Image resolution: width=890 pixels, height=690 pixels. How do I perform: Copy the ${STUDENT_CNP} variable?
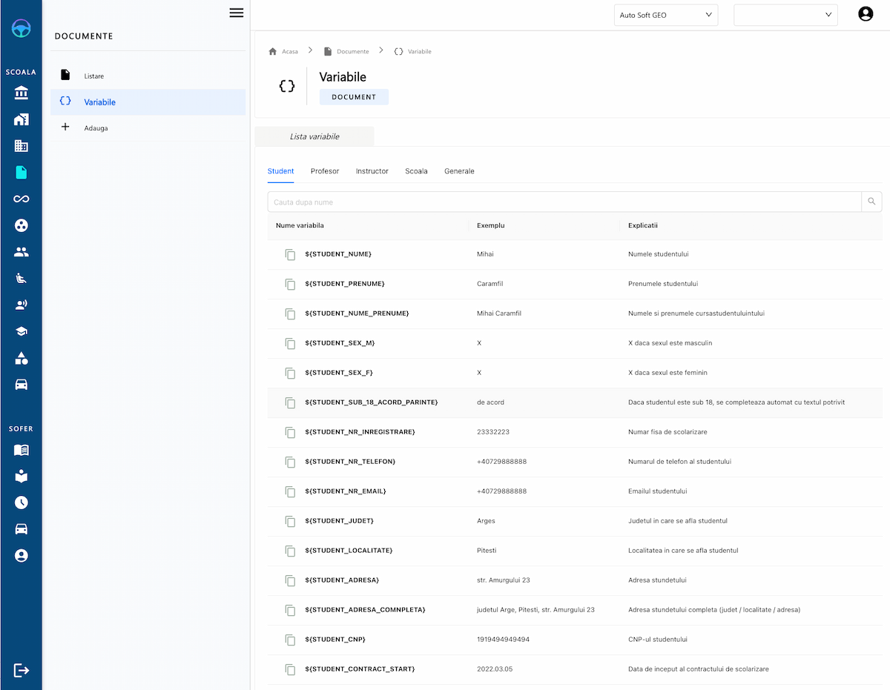click(290, 640)
